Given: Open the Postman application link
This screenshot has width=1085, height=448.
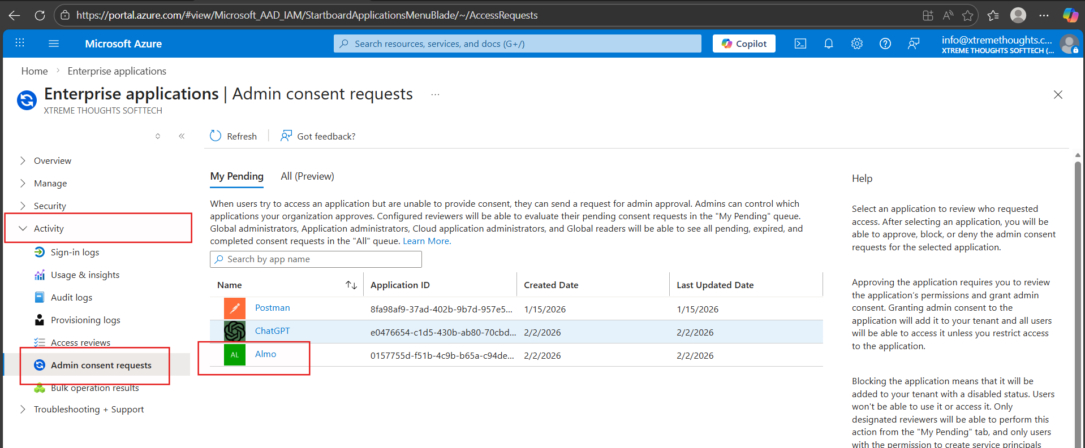Looking at the screenshot, I should (x=272, y=308).
